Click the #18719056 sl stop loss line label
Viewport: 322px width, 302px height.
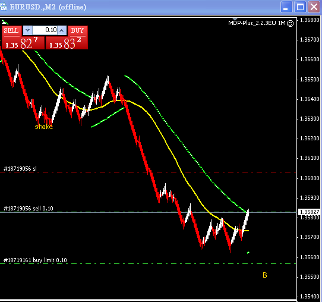20,169
